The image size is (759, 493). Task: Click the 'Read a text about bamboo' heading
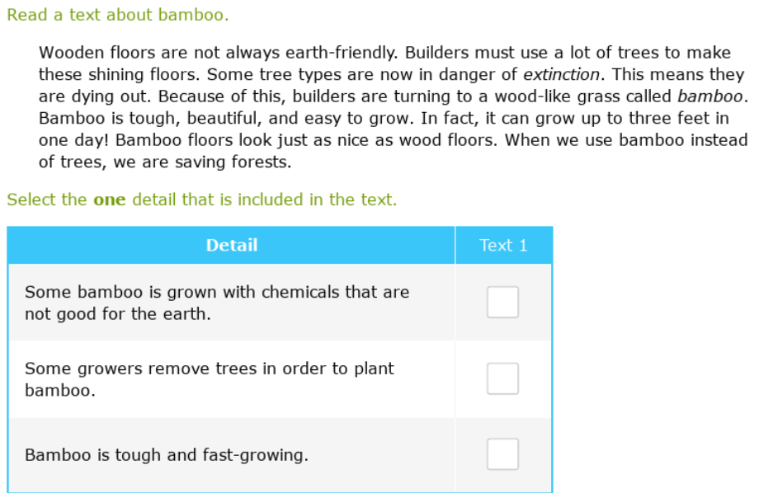pos(117,15)
